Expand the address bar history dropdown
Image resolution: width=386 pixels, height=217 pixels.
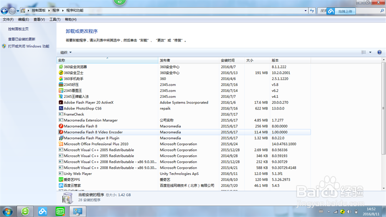pos(305,11)
